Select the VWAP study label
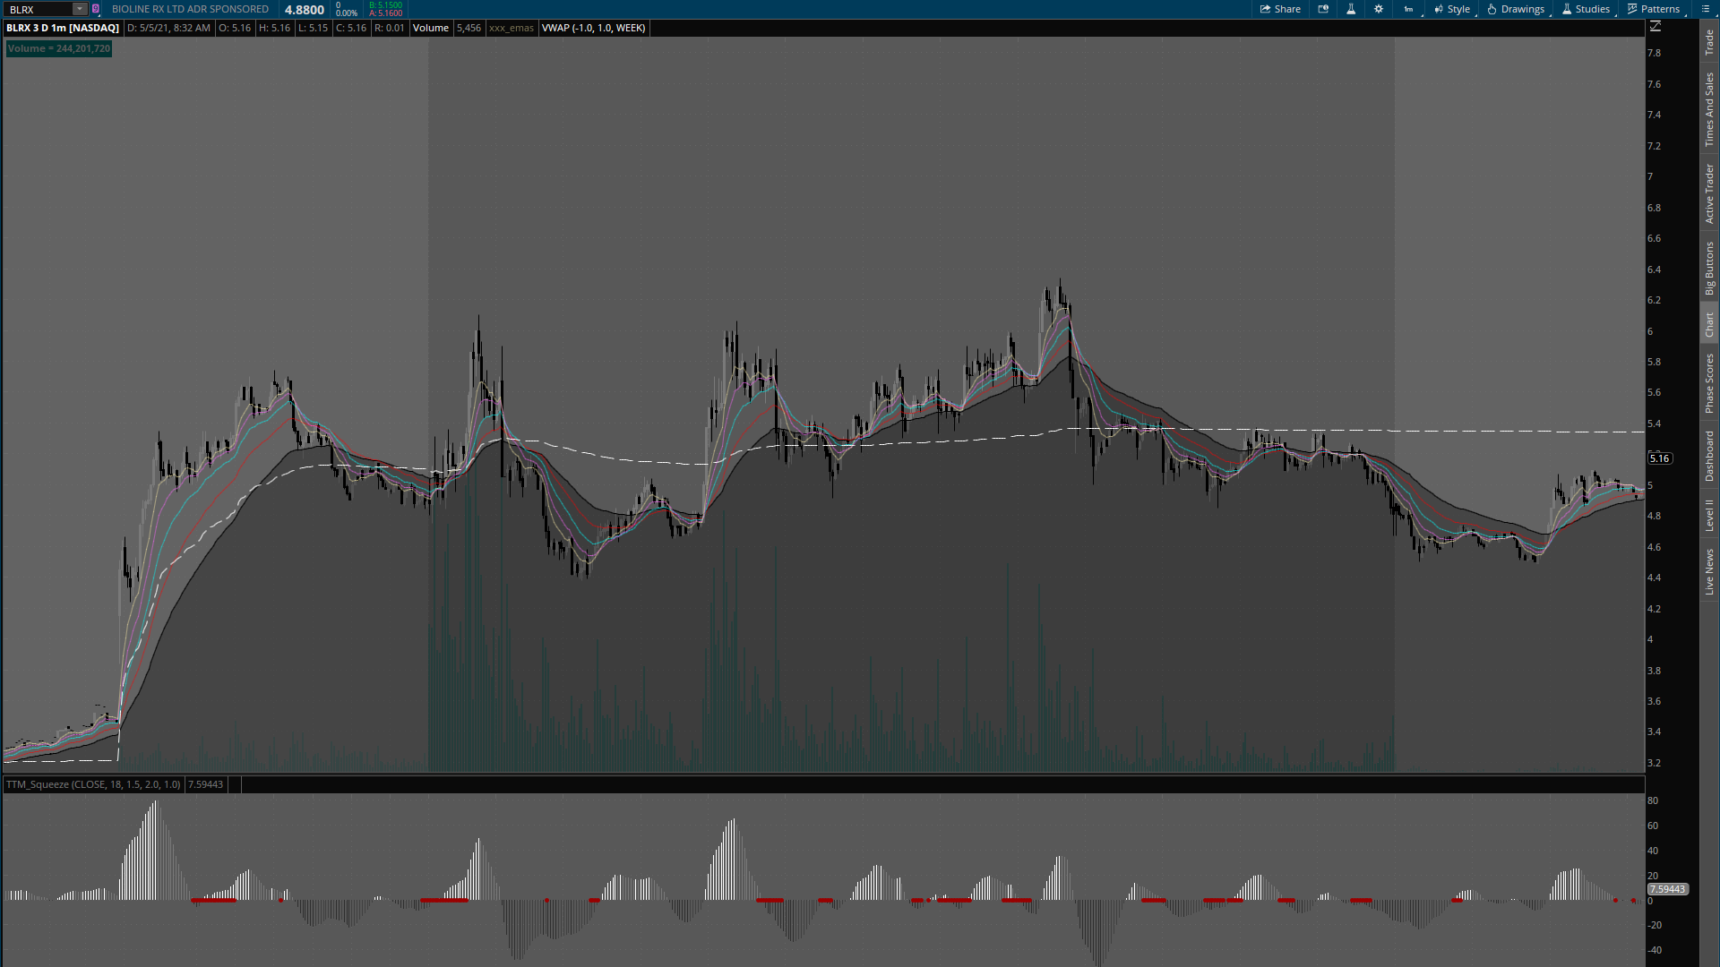 point(593,28)
